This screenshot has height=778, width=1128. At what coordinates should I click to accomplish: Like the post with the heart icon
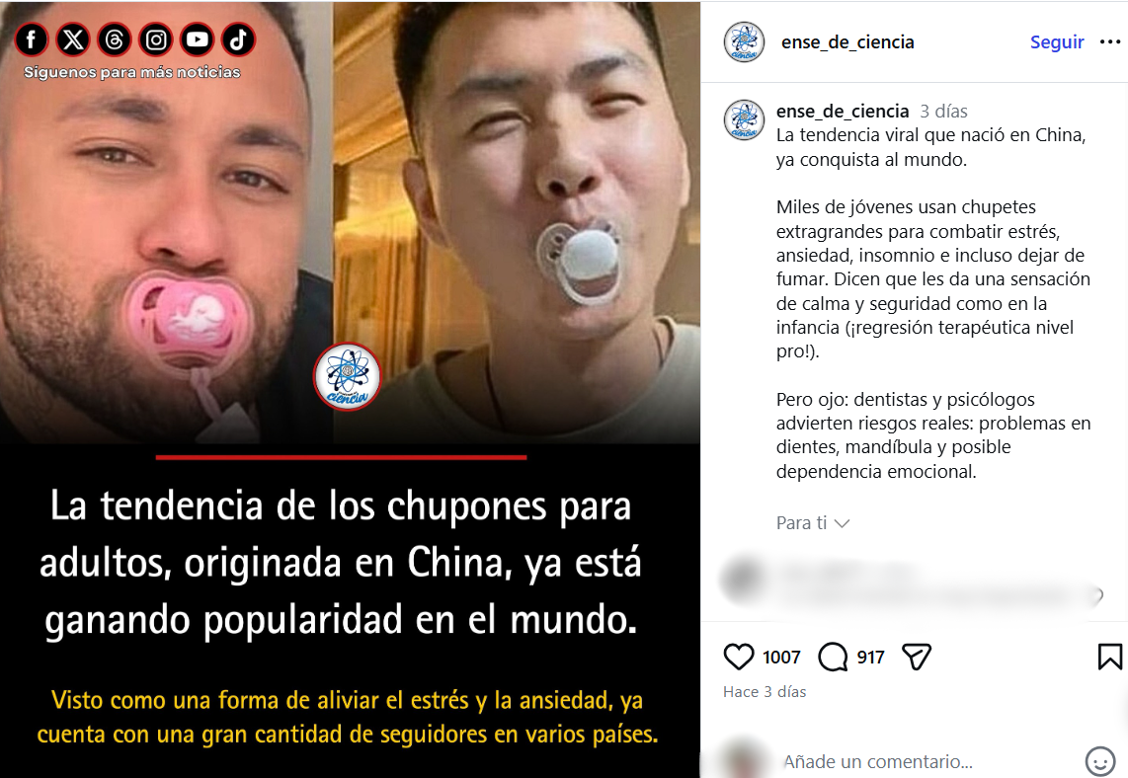click(738, 657)
